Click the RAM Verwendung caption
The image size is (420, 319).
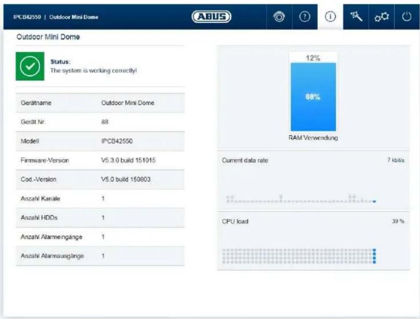pyautogui.click(x=313, y=137)
